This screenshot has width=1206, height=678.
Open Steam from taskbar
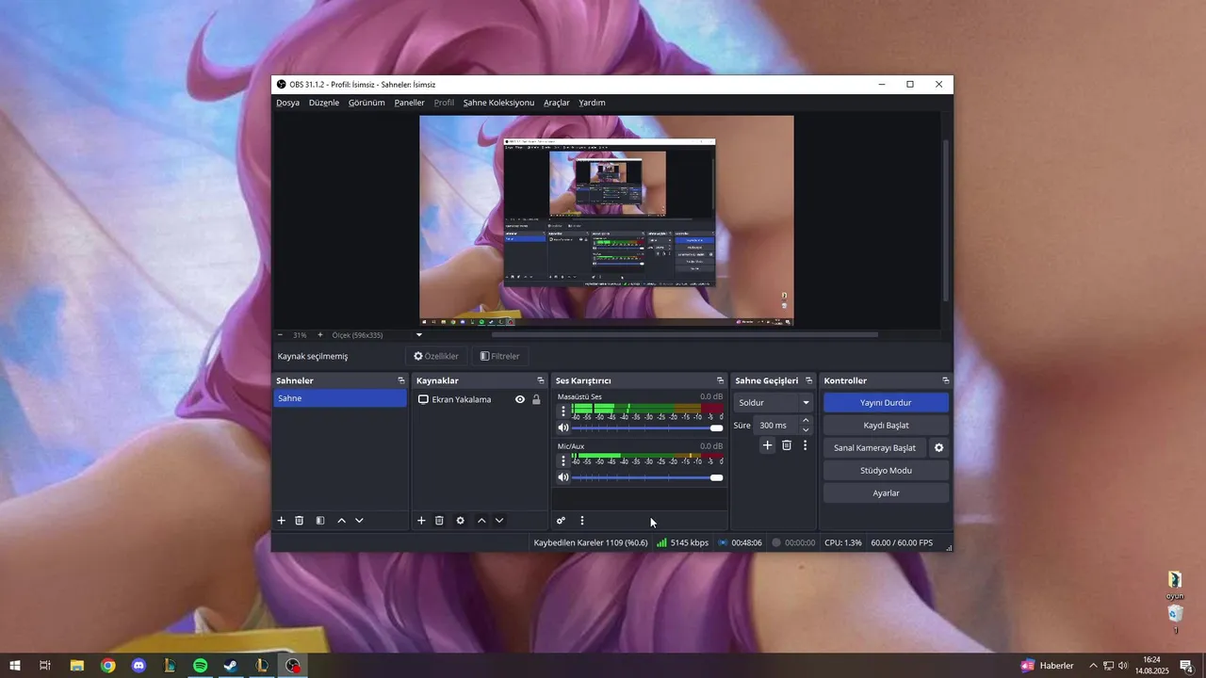click(x=230, y=666)
